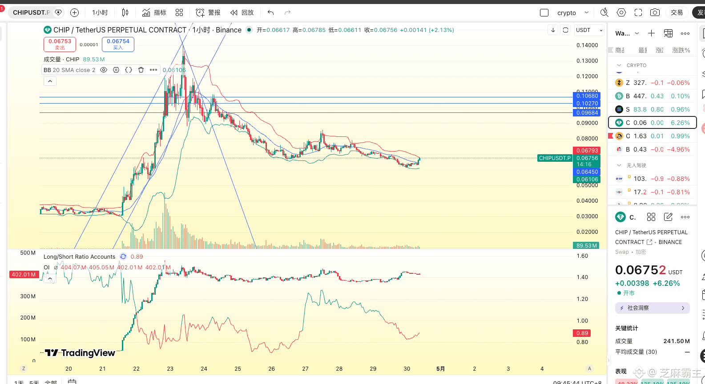Select the watchlist row priced 327.
Image resolution: width=705 pixels, height=384 pixels.
653,83
